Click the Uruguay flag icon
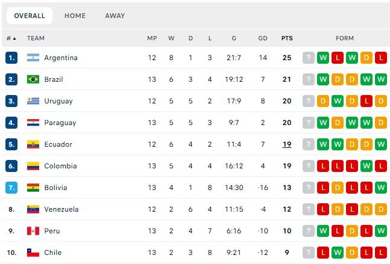The width and height of the screenshot is (390, 264). (x=33, y=101)
